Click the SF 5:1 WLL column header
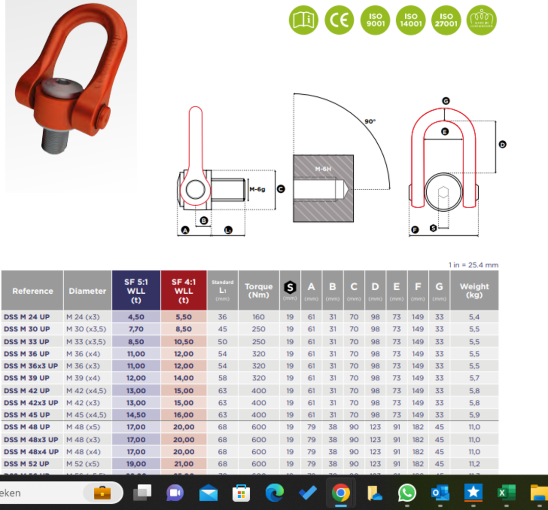This screenshot has width=548, height=510. (x=136, y=291)
